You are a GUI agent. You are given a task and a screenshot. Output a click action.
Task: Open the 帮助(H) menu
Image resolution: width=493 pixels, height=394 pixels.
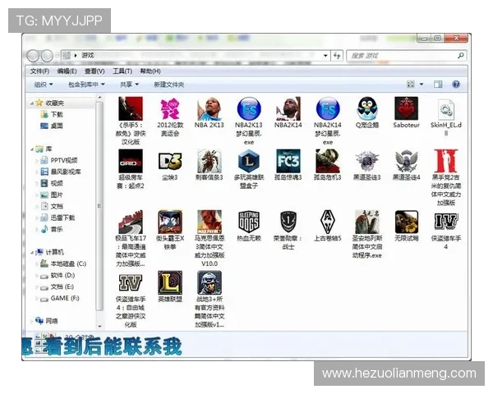(x=150, y=71)
